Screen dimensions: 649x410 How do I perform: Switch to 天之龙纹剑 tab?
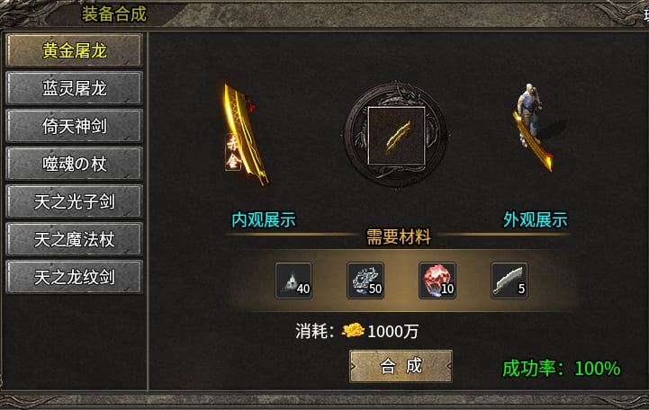75,277
